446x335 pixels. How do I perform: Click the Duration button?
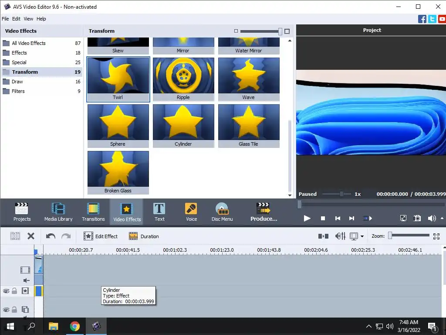[x=144, y=236]
